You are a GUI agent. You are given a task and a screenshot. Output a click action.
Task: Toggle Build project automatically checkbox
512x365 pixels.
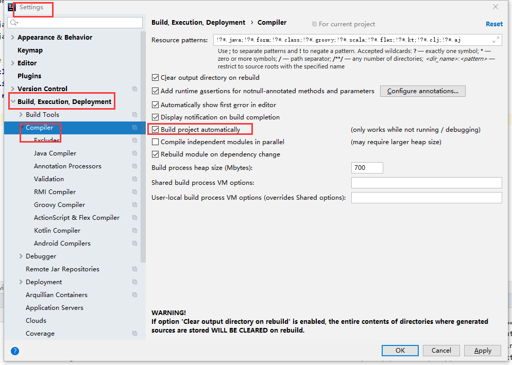click(156, 130)
